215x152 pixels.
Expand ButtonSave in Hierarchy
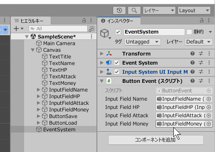click(38, 116)
